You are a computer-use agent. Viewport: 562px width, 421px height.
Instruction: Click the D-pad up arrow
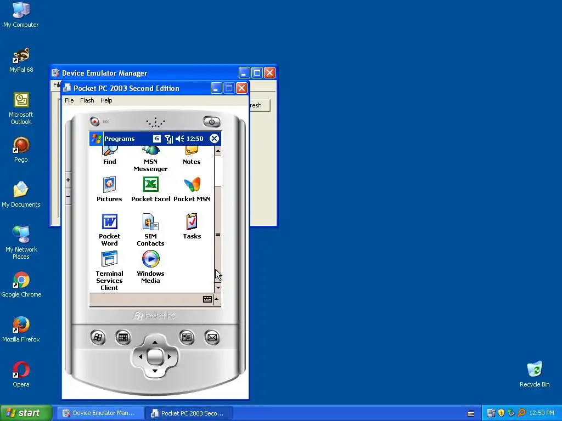pos(155,342)
